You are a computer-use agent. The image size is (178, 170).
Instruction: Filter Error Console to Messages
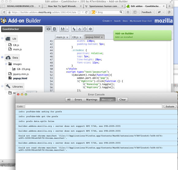coord(107,99)
